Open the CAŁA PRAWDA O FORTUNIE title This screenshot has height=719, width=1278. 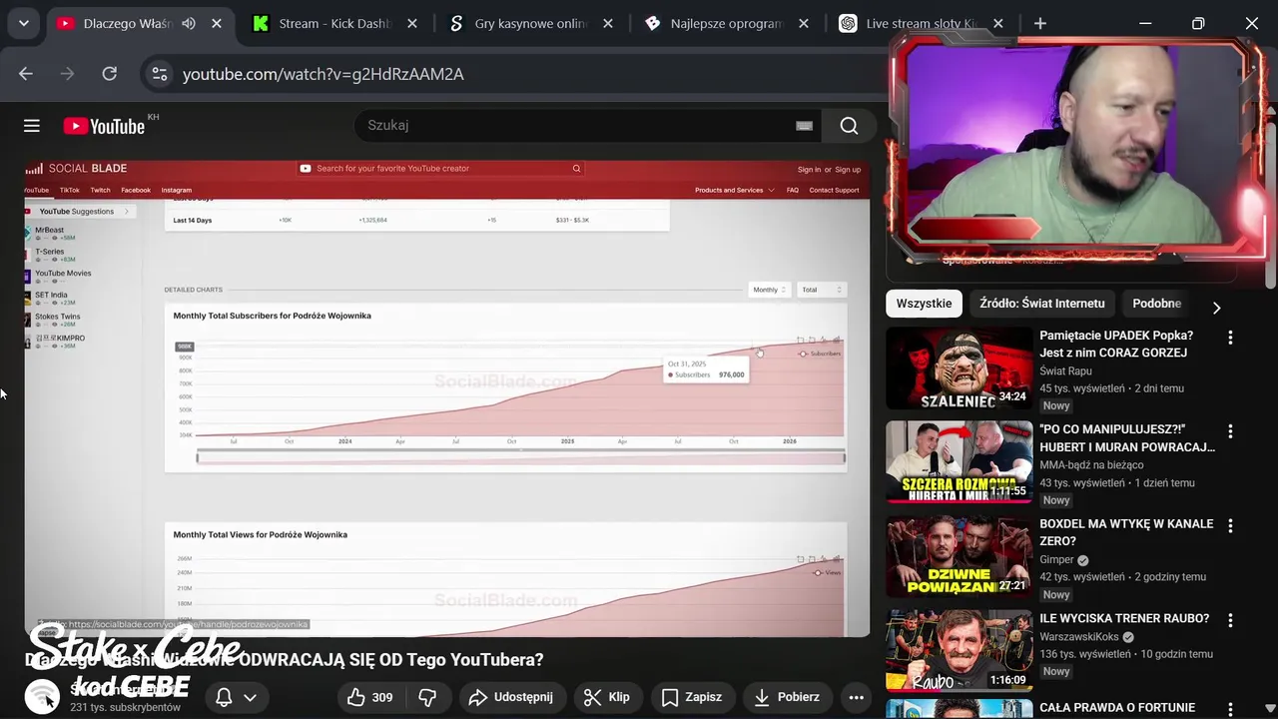[1117, 707]
